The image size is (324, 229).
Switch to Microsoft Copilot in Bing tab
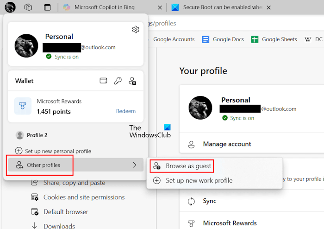(104, 7)
